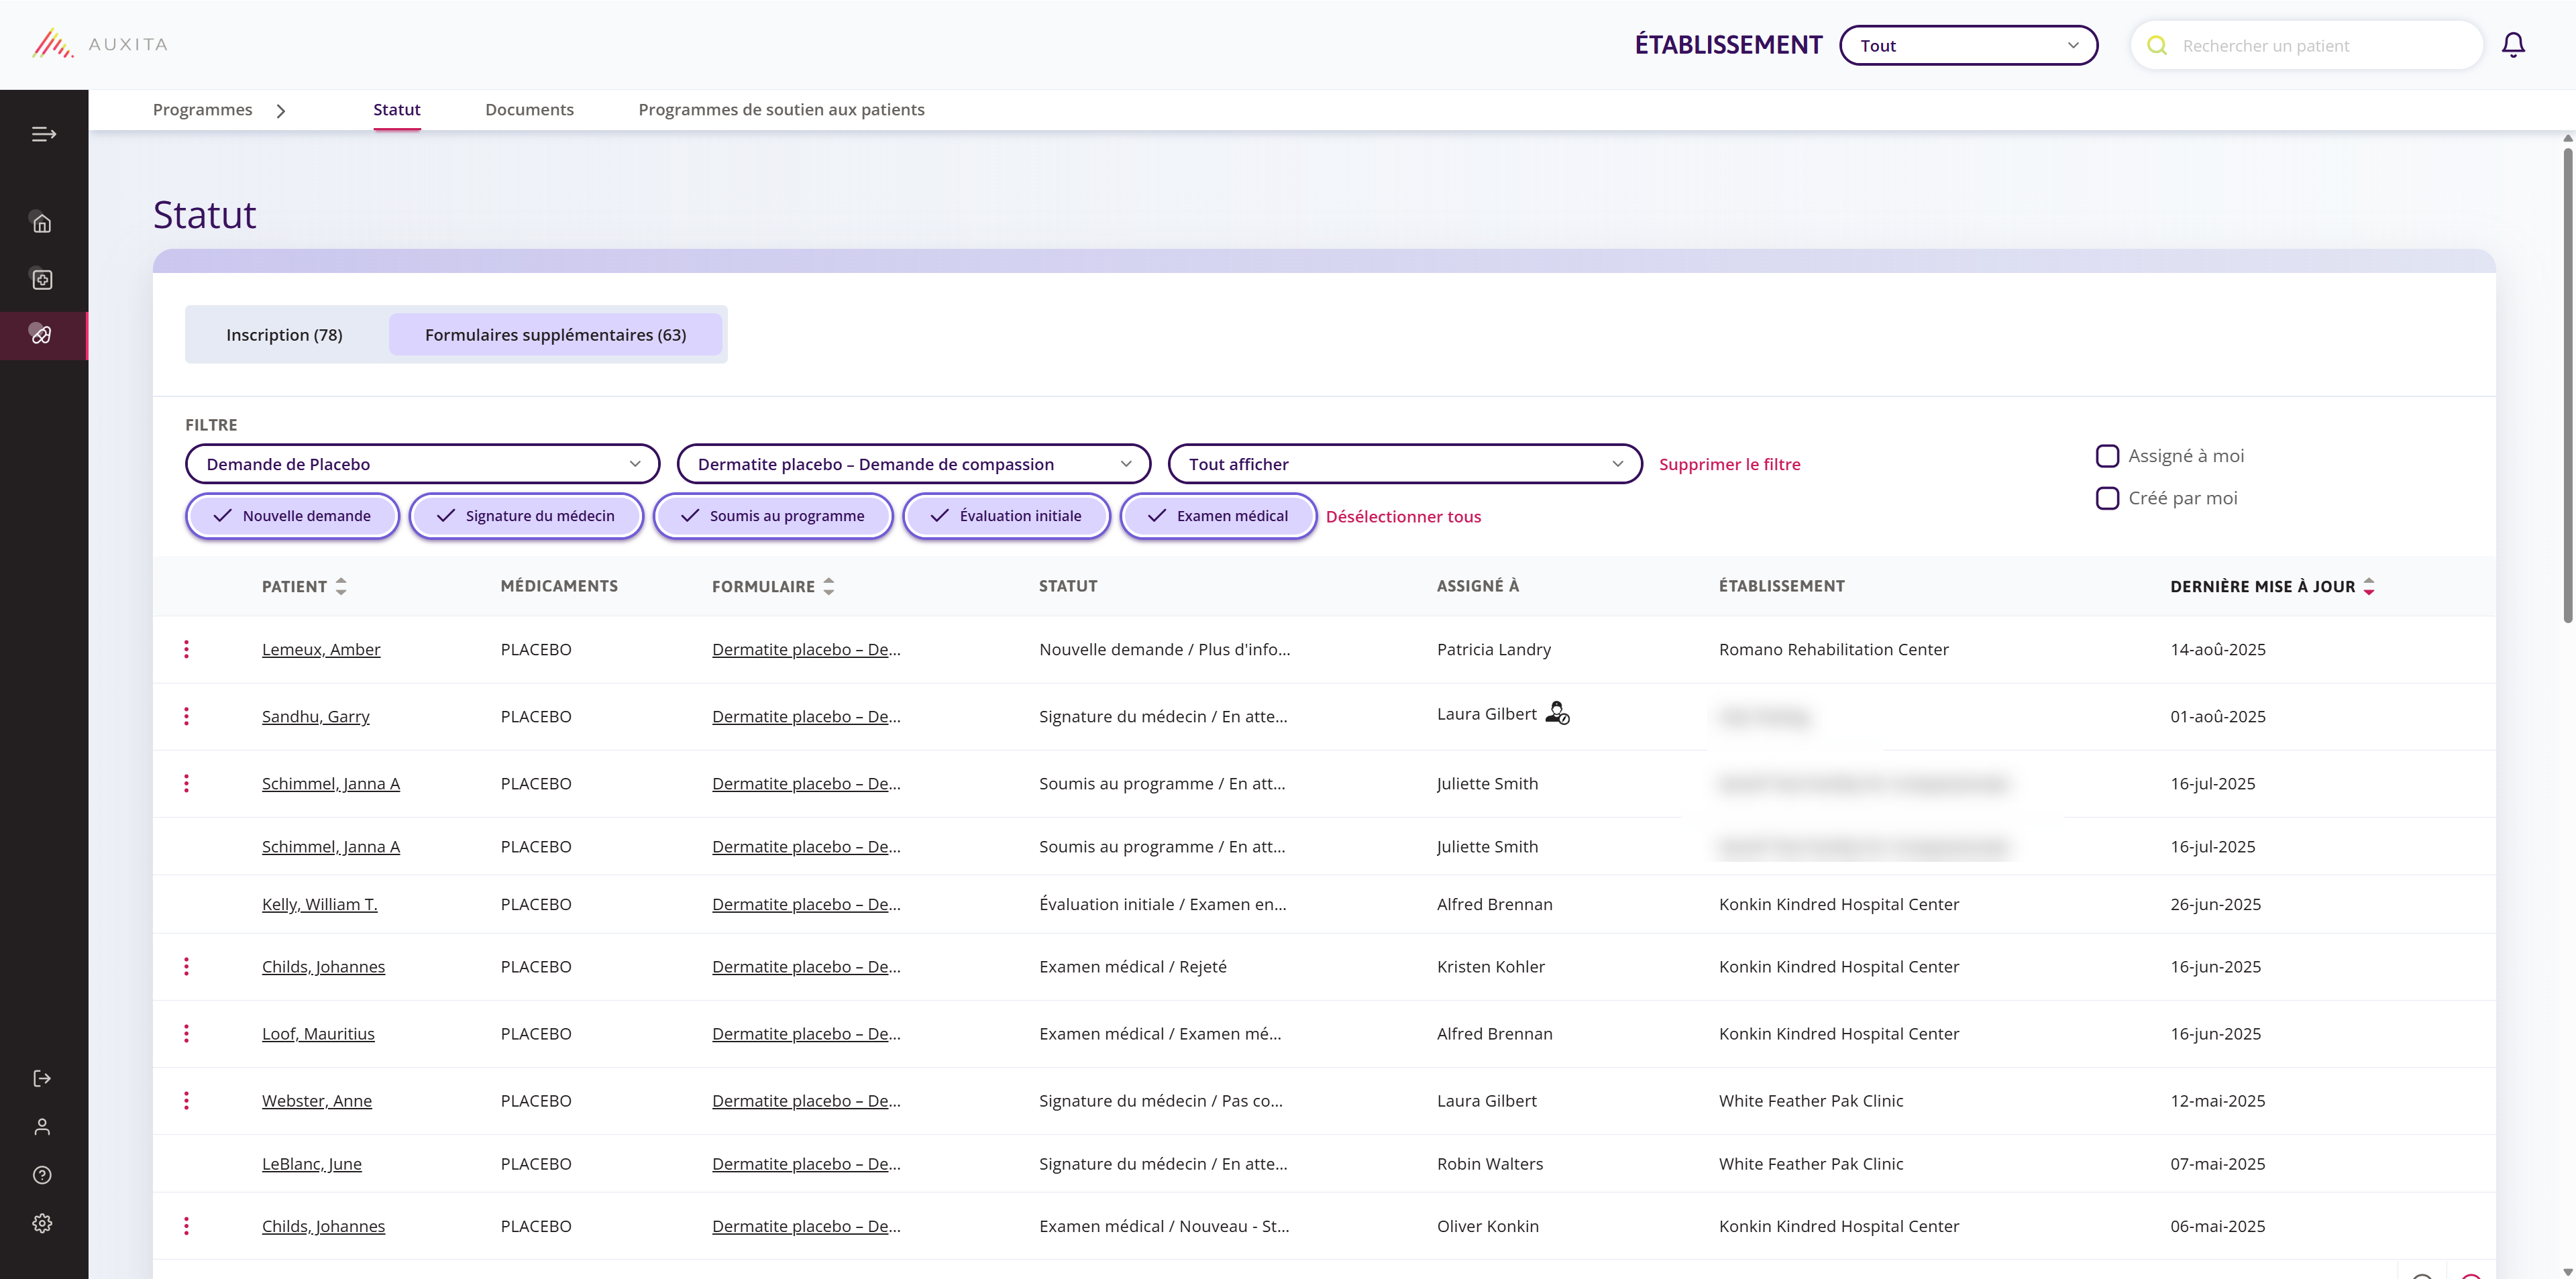The width and height of the screenshot is (2576, 1279).
Task: Click date "12-mai-2025"
Action: click(2217, 1100)
